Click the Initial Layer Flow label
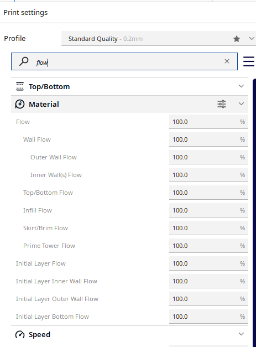This screenshot has height=347, width=256. (x=41, y=263)
